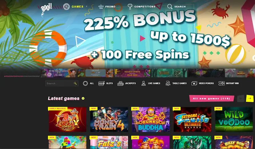
Task: Switch to the Table Games category
Action: click(176, 83)
